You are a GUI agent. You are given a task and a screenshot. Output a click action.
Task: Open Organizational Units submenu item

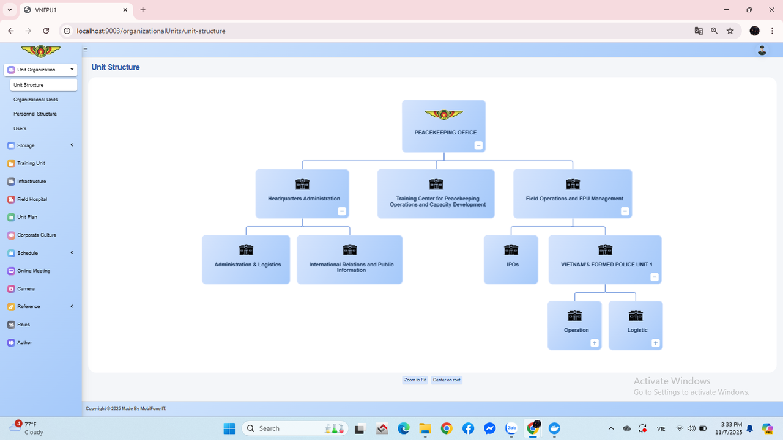[35, 100]
